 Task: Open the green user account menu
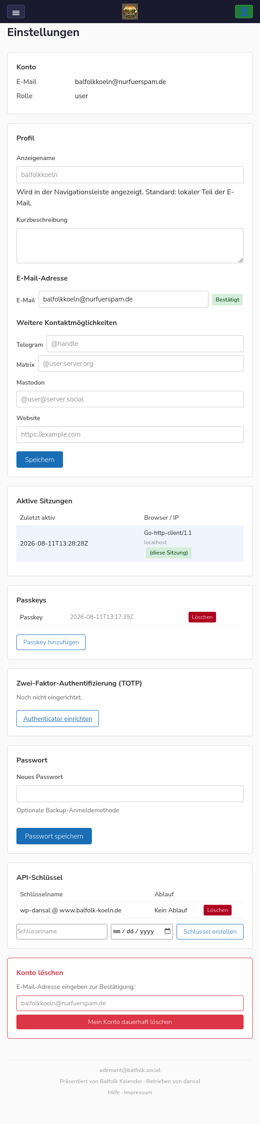[x=244, y=12]
